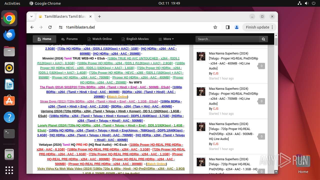Viewport: 320px width, 180px height.
Task: Click thumbnail of Maa Nanna Superhero 700MB topic
Action: 201,91
